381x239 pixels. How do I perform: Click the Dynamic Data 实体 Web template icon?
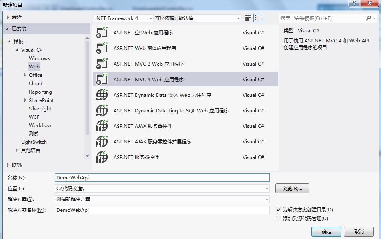(x=102, y=95)
